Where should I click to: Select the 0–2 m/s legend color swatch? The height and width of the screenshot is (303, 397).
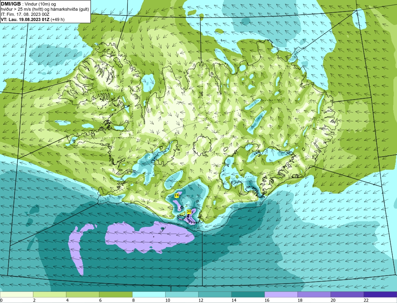(17, 295)
